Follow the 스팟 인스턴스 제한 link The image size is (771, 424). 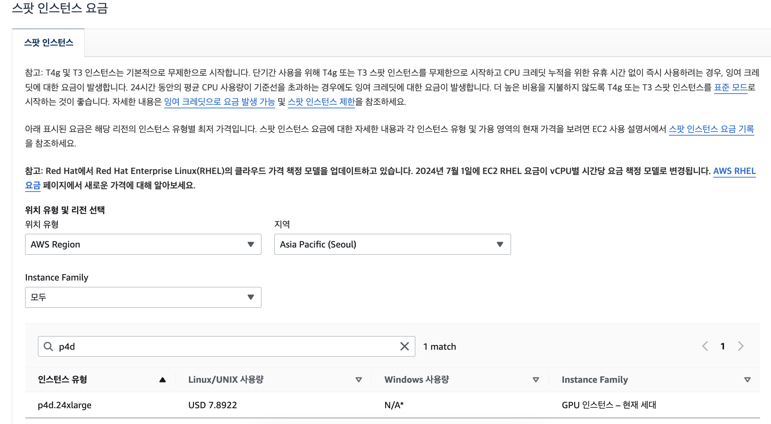click(x=321, y=102)
